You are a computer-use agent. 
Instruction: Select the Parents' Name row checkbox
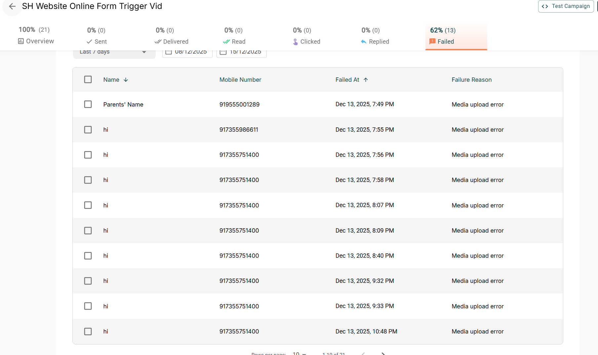[88, 104]
